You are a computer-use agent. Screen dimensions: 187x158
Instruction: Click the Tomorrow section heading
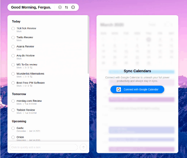[x=19, y=94]
